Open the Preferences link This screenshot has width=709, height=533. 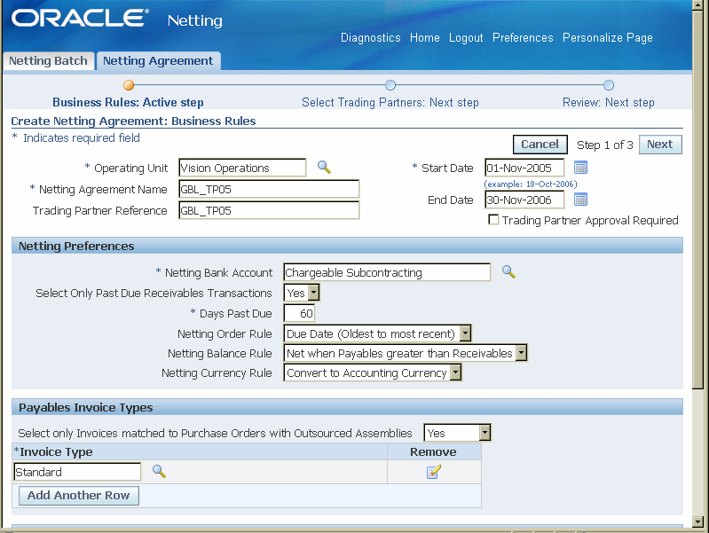point(523,37)
